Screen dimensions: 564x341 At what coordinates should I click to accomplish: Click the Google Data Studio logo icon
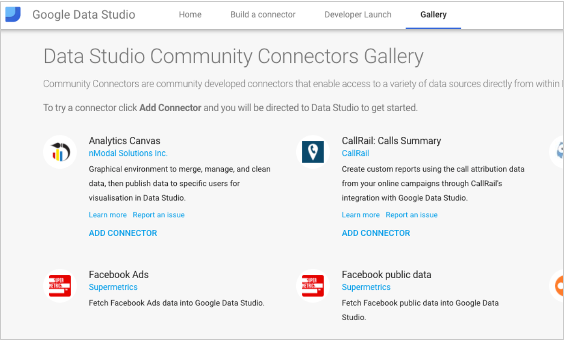tap(13, 15)
